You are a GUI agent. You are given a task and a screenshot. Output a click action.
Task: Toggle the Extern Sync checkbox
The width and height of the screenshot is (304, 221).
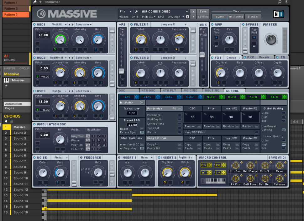click(x=142, y=133)
